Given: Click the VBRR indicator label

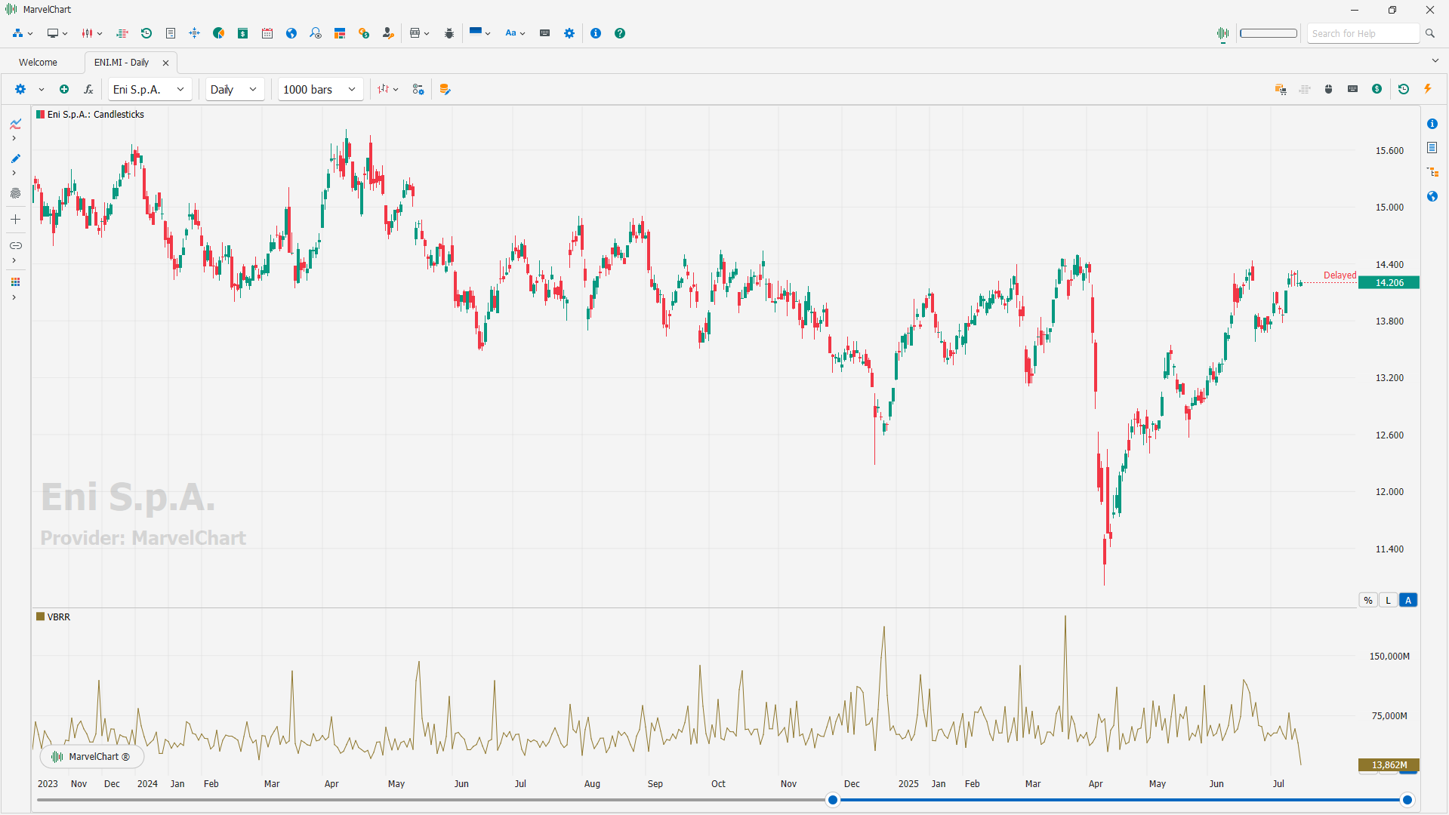Looking at the screenshot, I should click(x=53, y=617).
